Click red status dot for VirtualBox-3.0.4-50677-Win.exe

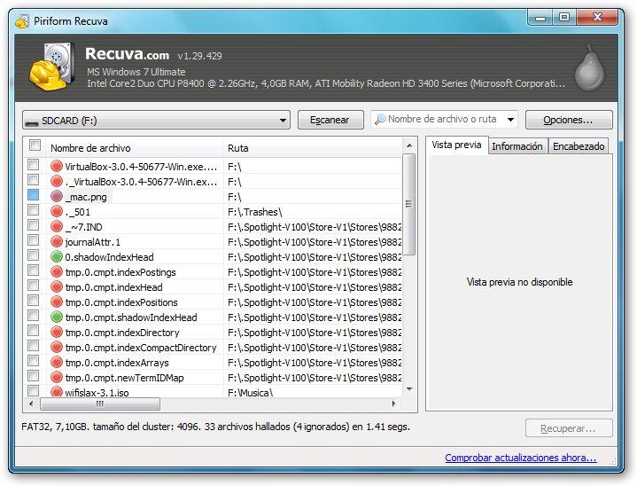(57, 166)
